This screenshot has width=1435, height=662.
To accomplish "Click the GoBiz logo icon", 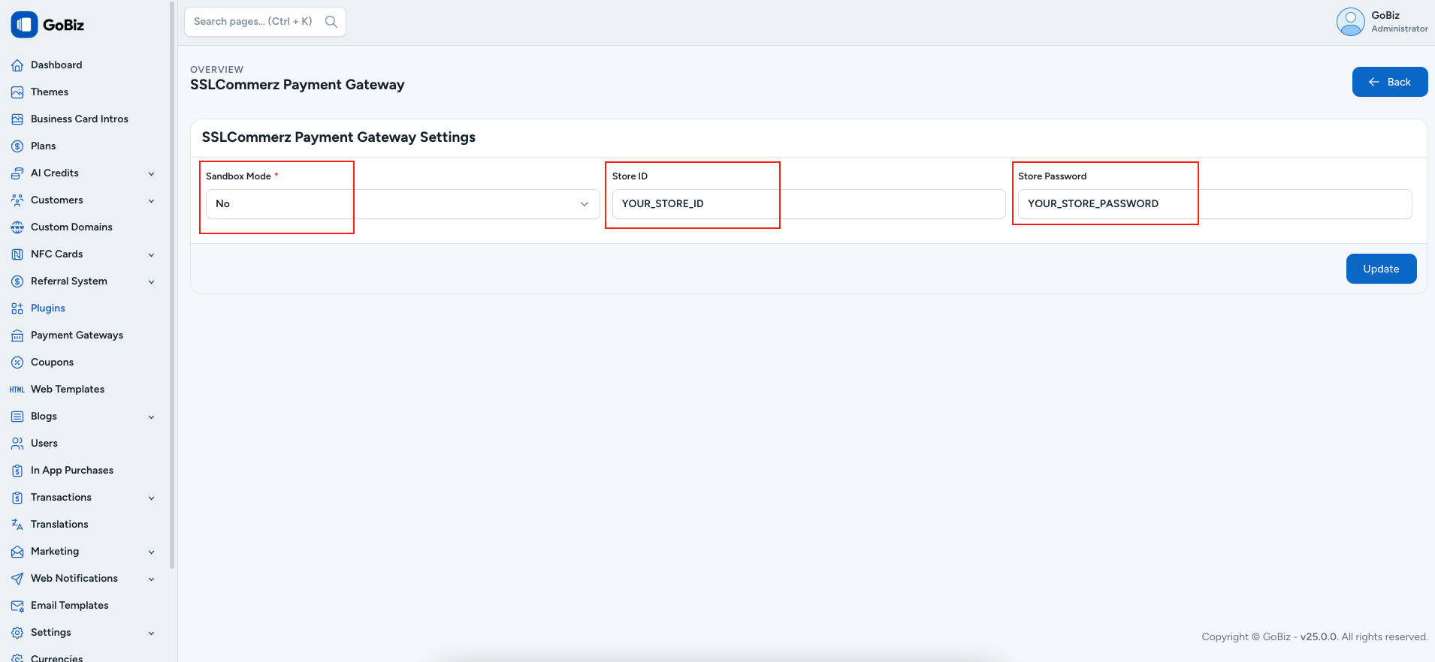I will point(24,25).
